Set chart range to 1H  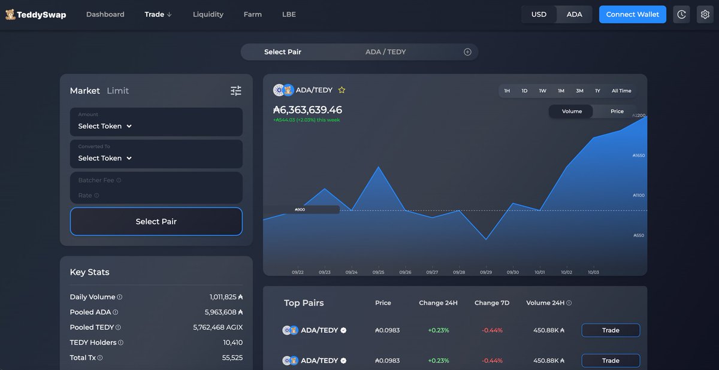click(x=507, y=91)
